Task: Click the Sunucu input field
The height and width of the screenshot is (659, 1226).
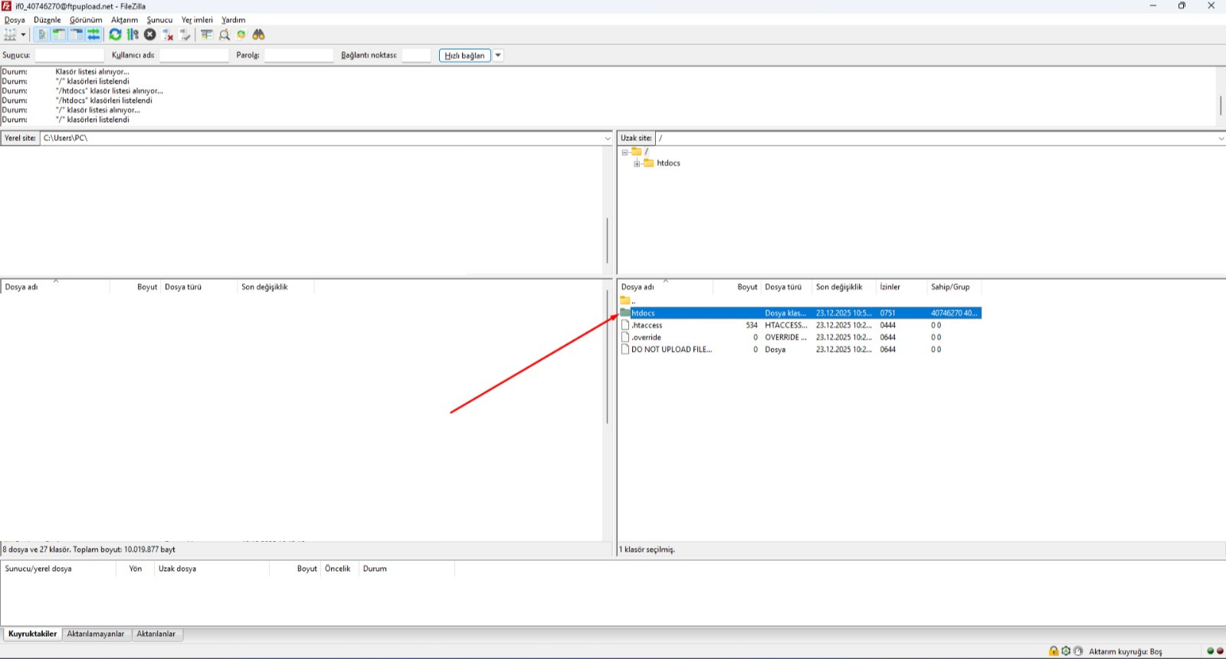Action: pyautogui.click(x=69, y=55)
